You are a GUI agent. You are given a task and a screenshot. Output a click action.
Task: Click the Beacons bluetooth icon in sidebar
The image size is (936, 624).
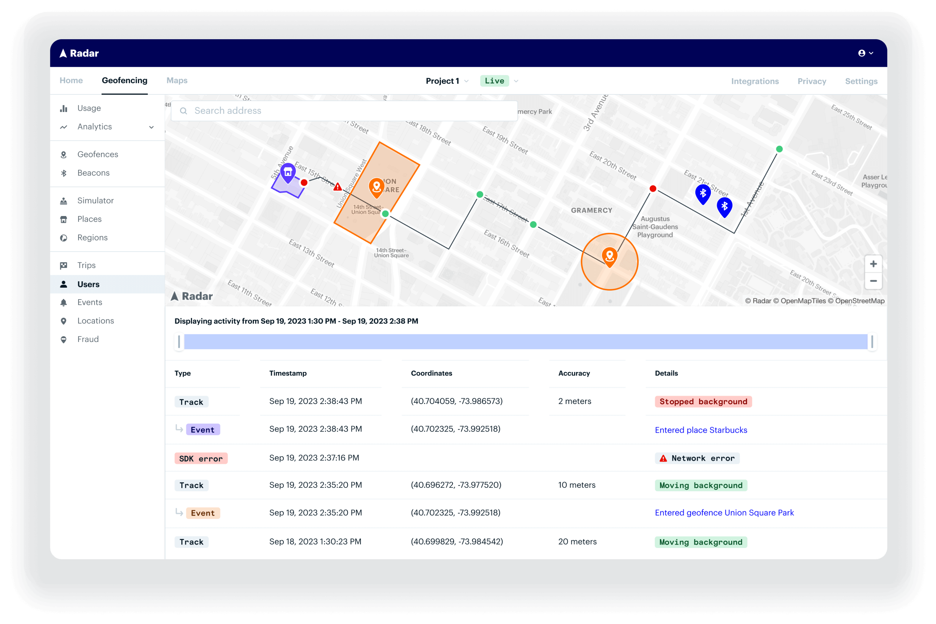coord(63,173)
